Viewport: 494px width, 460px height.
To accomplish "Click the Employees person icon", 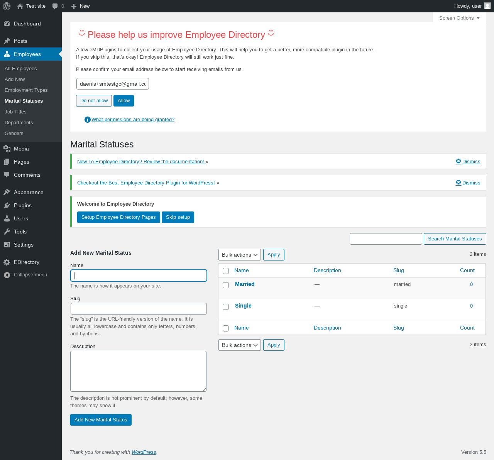I will 7,54.
